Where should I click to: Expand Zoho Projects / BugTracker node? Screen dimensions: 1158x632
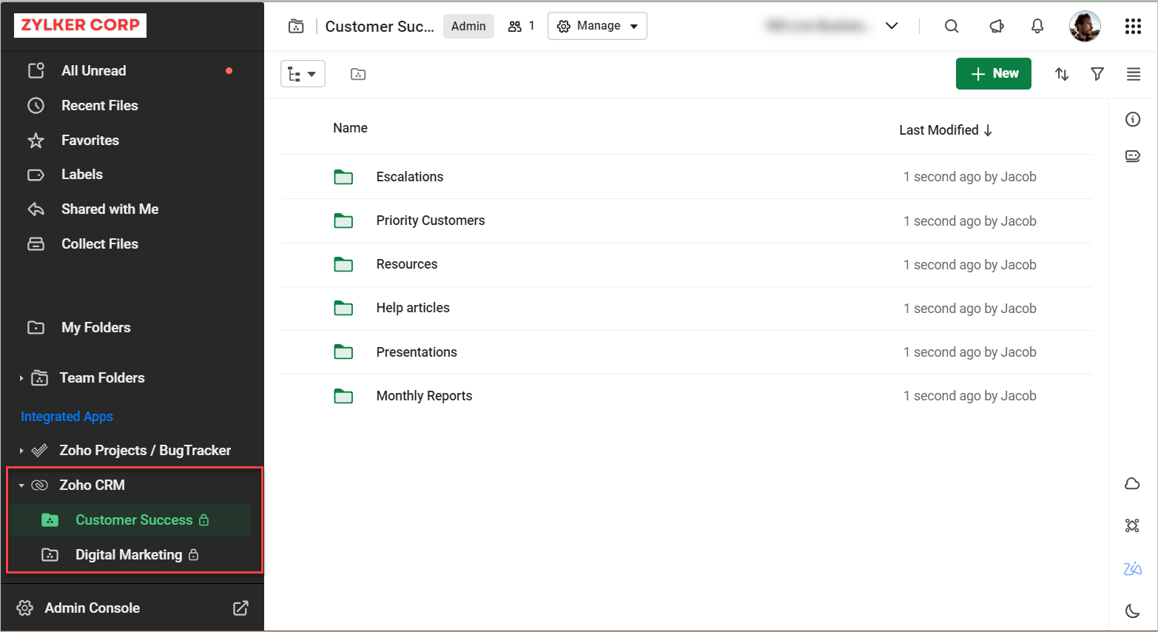tap(21, 451)
